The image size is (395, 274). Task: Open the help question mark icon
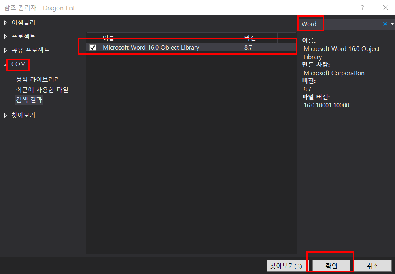pyautogui.click(x=362, y=8)
